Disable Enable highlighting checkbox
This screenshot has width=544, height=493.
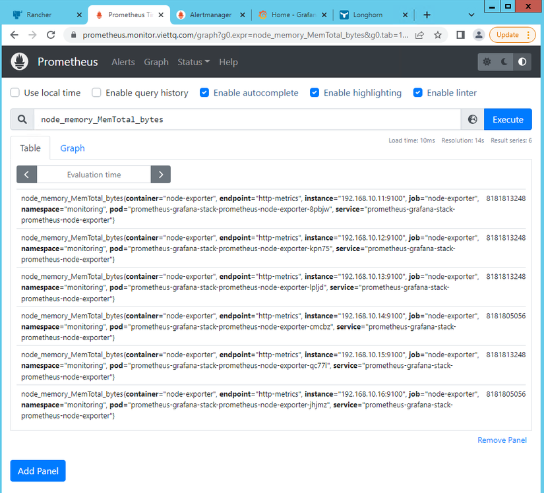(315, 92)
